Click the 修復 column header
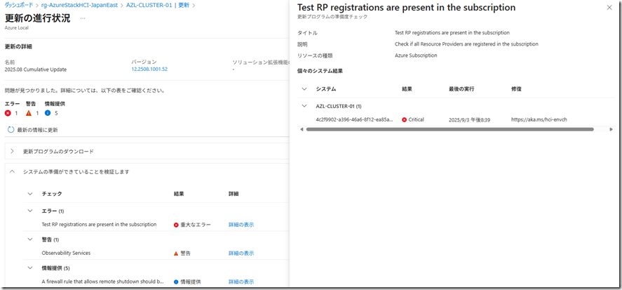 click(517, 89)
